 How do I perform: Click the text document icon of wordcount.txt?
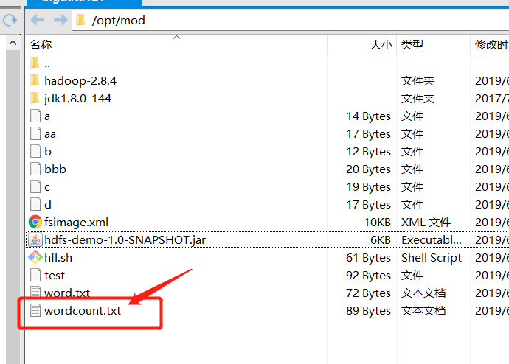tap(35, 310)
